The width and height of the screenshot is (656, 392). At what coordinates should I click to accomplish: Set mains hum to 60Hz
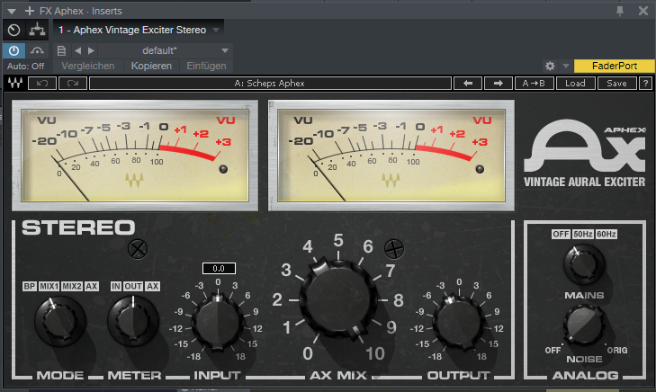pos(607,234)
